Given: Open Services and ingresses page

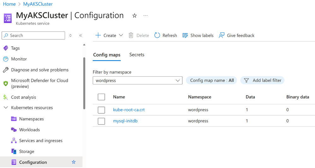Looking at the screenshot, I should tap(41, 141).
